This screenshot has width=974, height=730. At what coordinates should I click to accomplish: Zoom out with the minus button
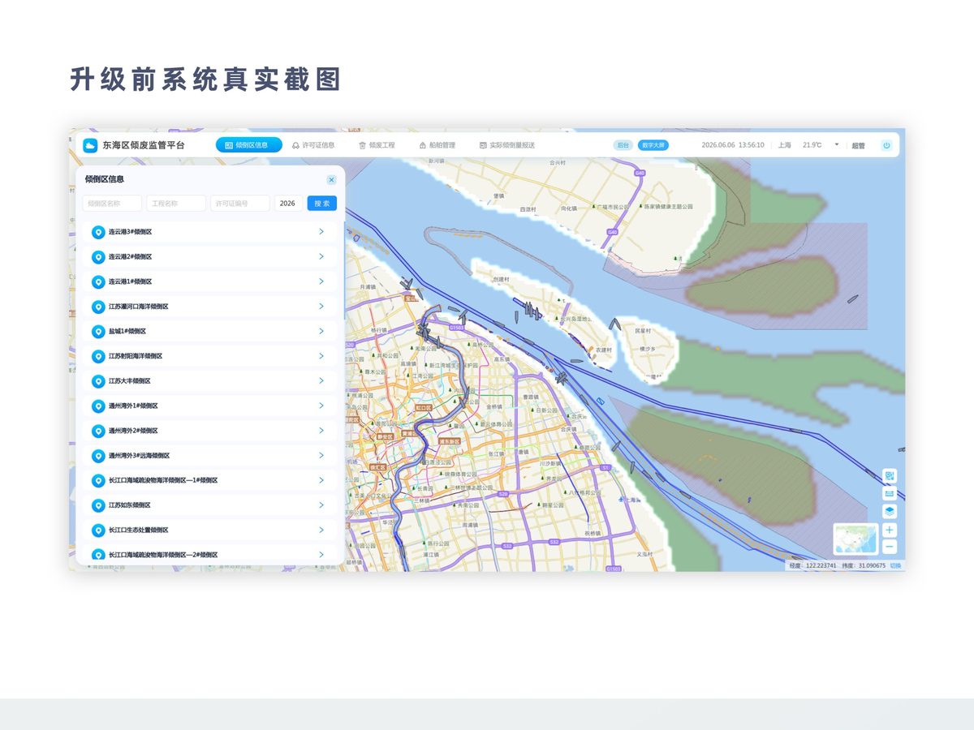(890, 546)
